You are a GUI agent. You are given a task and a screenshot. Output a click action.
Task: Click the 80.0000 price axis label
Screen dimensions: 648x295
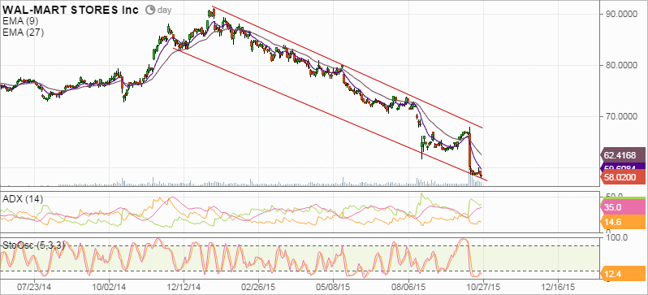coord(622,65)
